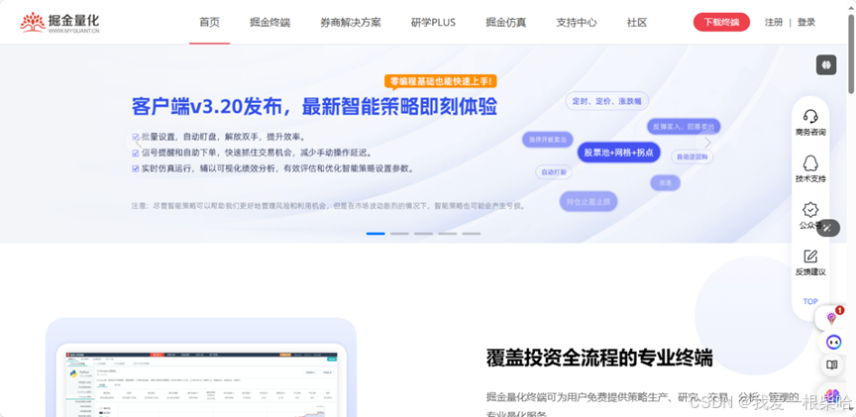This screenshot has height=417, width=856.
Task: Select the fourth carousel indicator
Action: [x=448, y=234]
